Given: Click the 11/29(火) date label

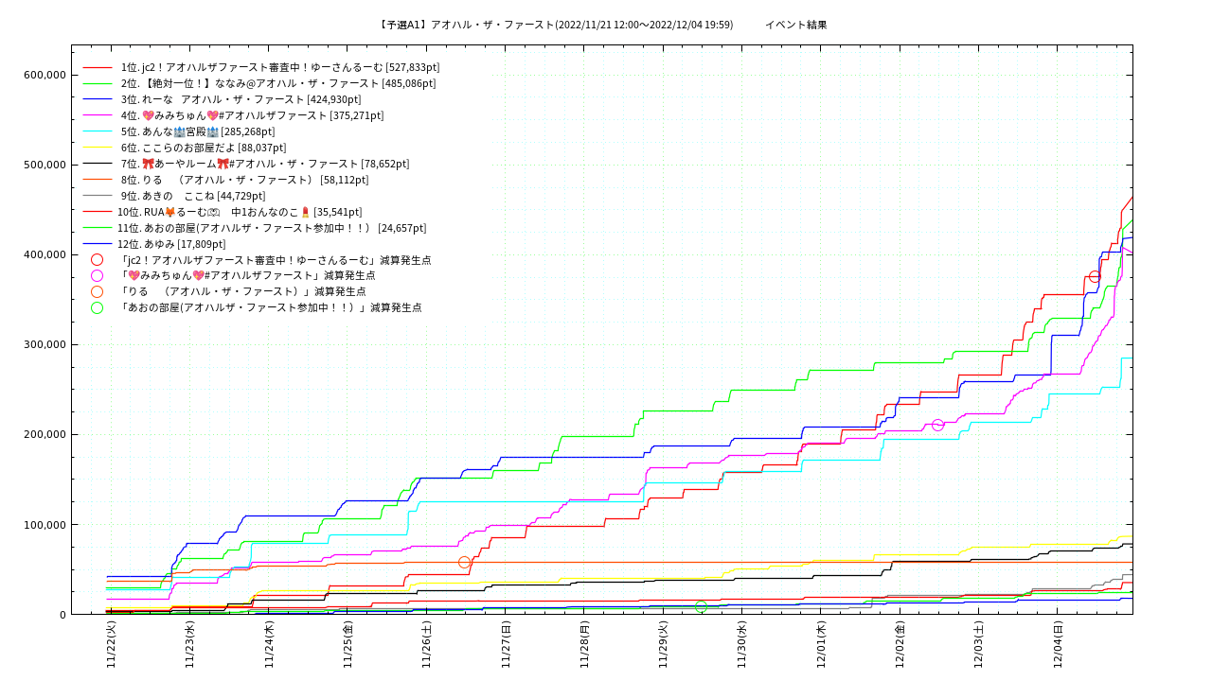Looking at the screenshot, I should 663,645.
